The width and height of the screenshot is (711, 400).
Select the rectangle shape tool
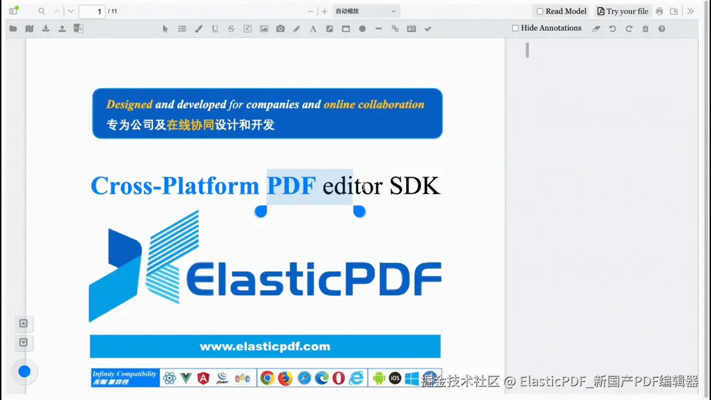point(346,28)
